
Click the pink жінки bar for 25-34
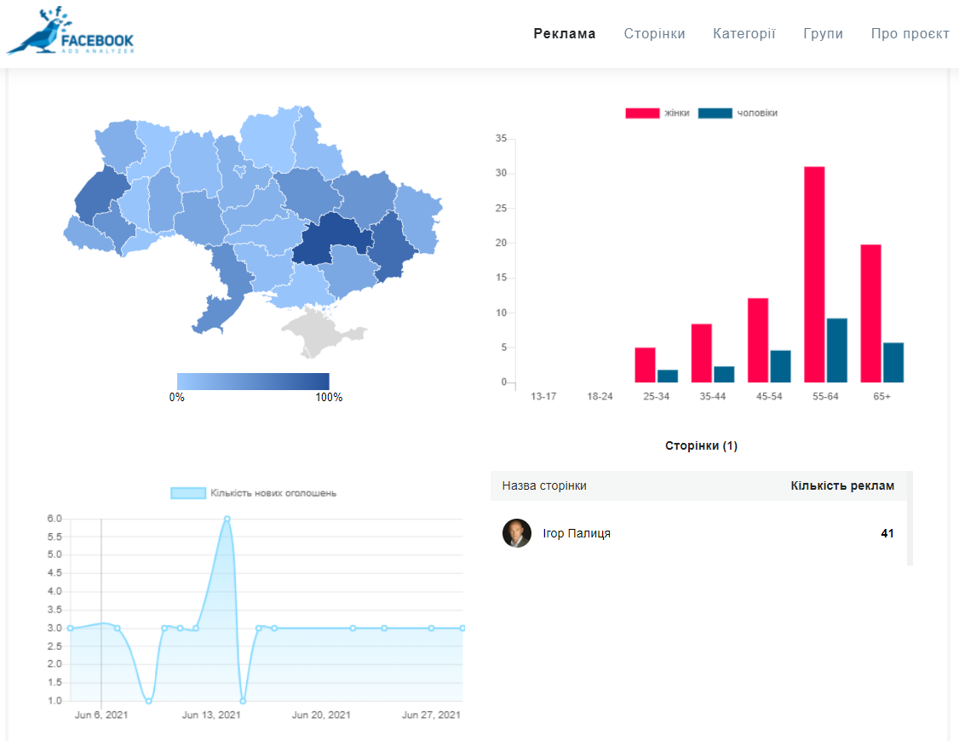point(645,365)
